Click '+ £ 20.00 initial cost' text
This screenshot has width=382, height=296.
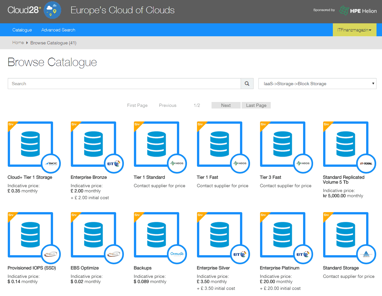coord(280,289)
